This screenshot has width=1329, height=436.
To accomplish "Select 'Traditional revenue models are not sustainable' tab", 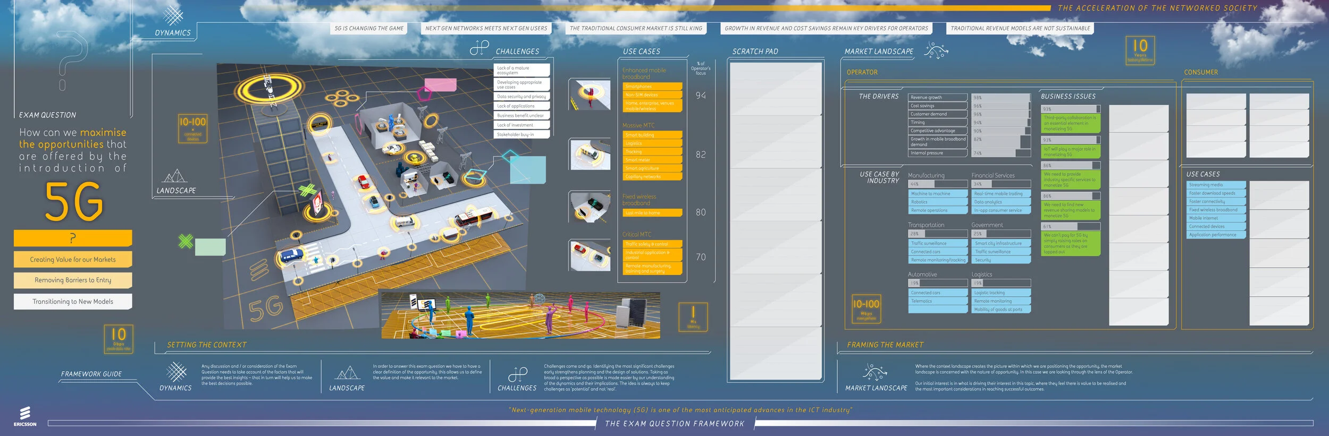I will click(x=1020, y=29).
